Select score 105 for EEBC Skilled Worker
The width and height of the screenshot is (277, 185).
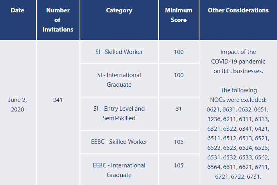(x=179, y=141)
